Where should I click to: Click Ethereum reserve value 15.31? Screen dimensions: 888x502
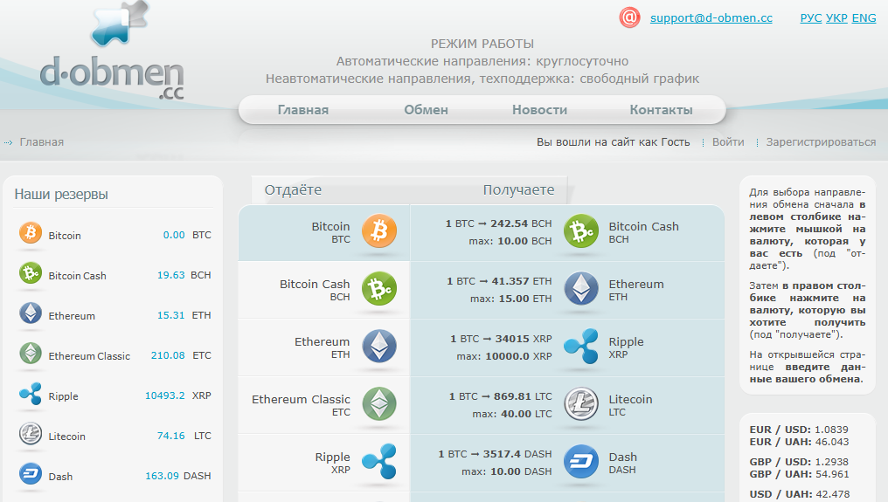171,315
